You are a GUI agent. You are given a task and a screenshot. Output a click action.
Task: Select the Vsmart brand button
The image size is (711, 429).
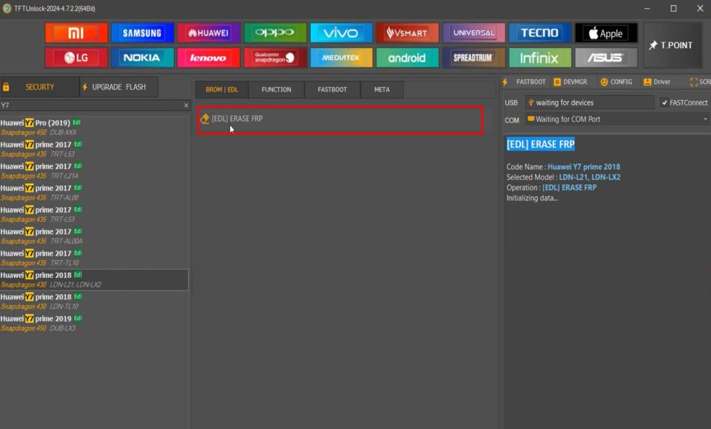(407, 33)
